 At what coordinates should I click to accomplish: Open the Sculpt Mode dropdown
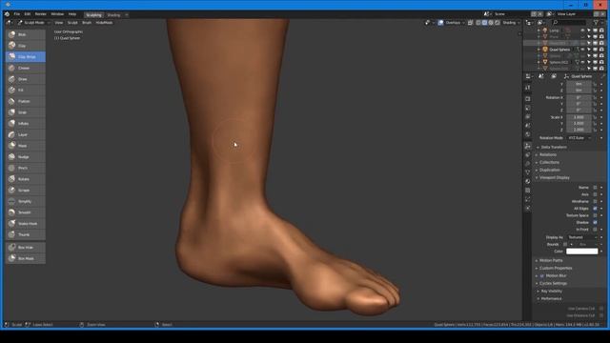34,23
